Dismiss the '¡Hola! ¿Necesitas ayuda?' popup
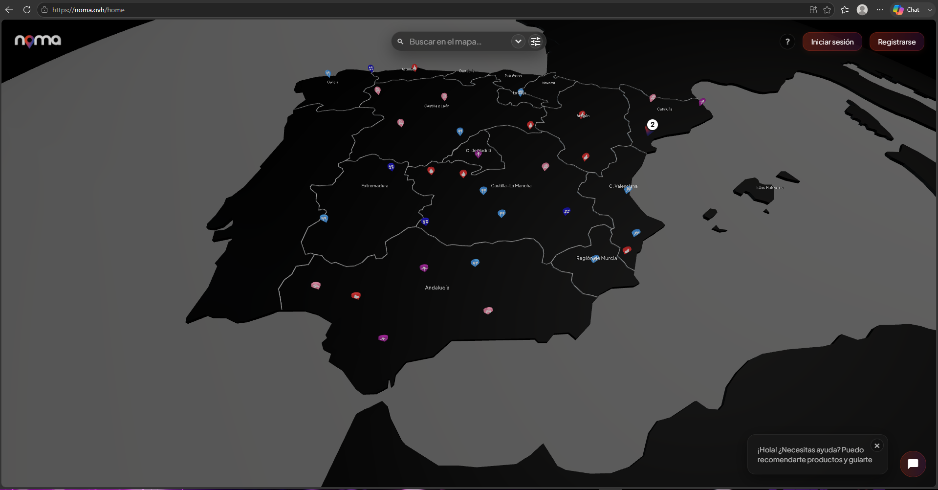The image size is (938, 490). pyautogui.click(x=877, y=446)
